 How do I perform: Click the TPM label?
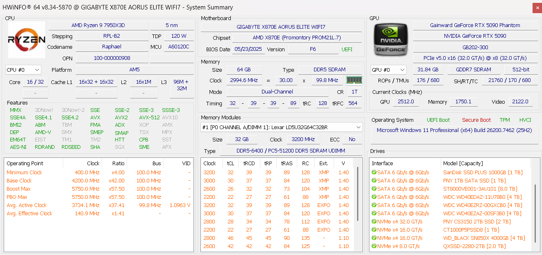505,120
